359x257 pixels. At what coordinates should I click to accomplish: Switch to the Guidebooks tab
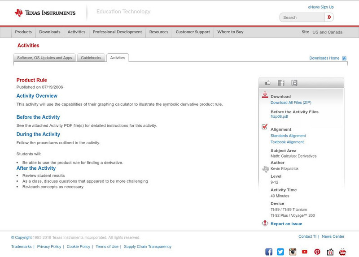(x=91, y=58)
